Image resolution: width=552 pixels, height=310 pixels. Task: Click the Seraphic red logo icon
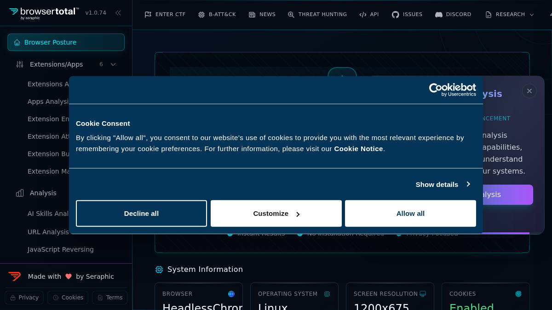pos(15,276)
